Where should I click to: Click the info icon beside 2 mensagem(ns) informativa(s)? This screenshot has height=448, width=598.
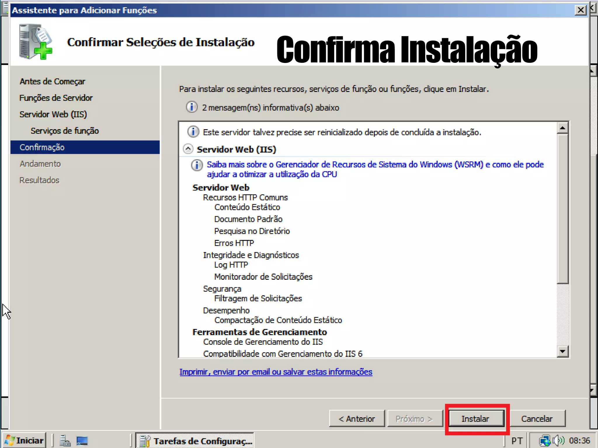pyautogui.click(x=192, y=107)
